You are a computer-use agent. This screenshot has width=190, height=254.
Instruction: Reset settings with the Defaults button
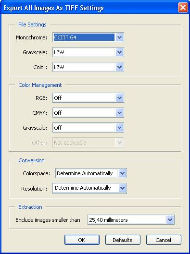coord(123,240)
